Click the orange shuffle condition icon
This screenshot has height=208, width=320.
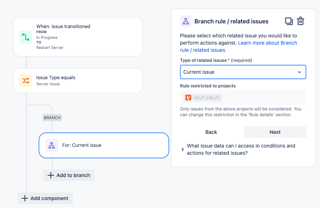[26, 81]
